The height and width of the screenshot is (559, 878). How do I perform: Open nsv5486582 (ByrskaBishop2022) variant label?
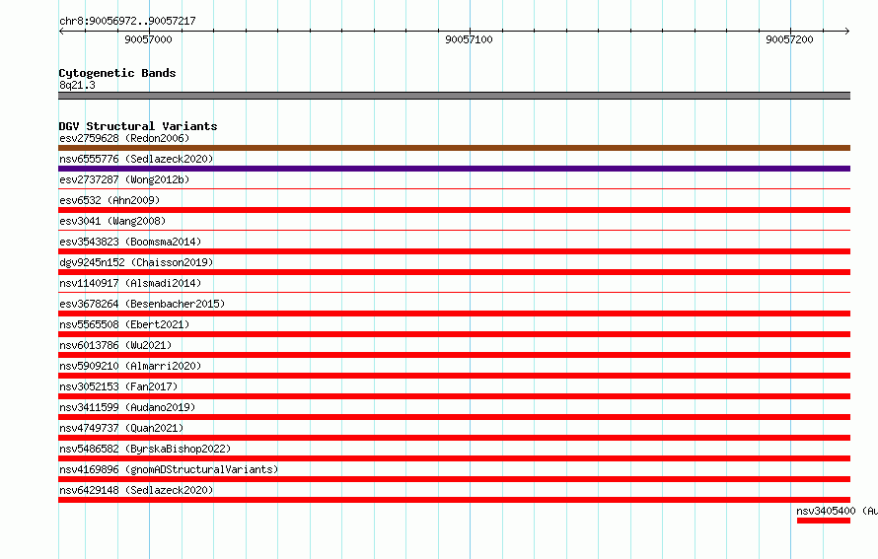coord(145,449)
